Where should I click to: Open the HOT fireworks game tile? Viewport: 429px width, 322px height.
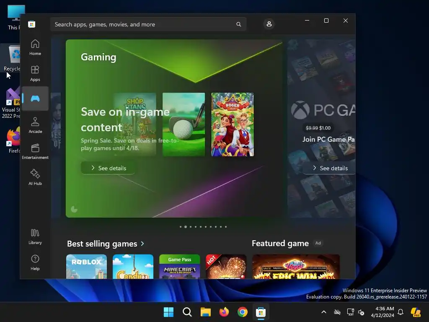(226, 267)
